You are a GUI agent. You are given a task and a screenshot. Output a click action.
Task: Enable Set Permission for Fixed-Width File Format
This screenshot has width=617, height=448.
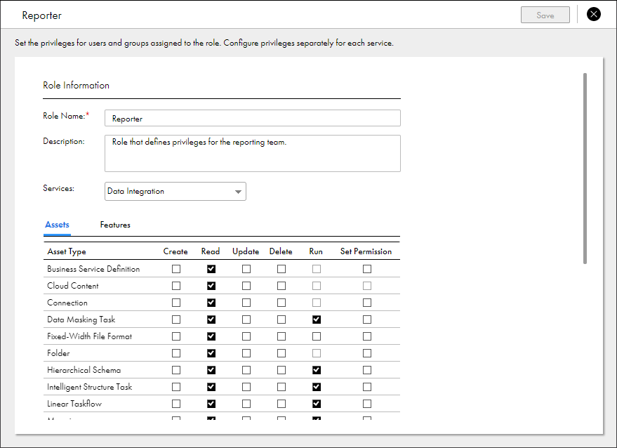point(367,336)
